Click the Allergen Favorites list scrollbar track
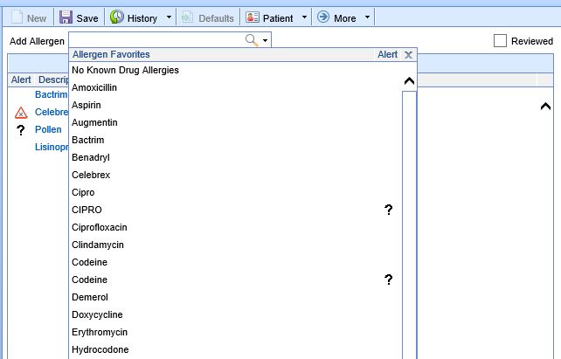561x359 pixels. pyautogui.click(x=409, y=224)
